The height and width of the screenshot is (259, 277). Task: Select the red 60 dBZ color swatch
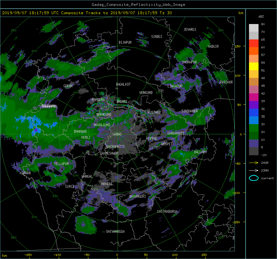coord(254,43)
